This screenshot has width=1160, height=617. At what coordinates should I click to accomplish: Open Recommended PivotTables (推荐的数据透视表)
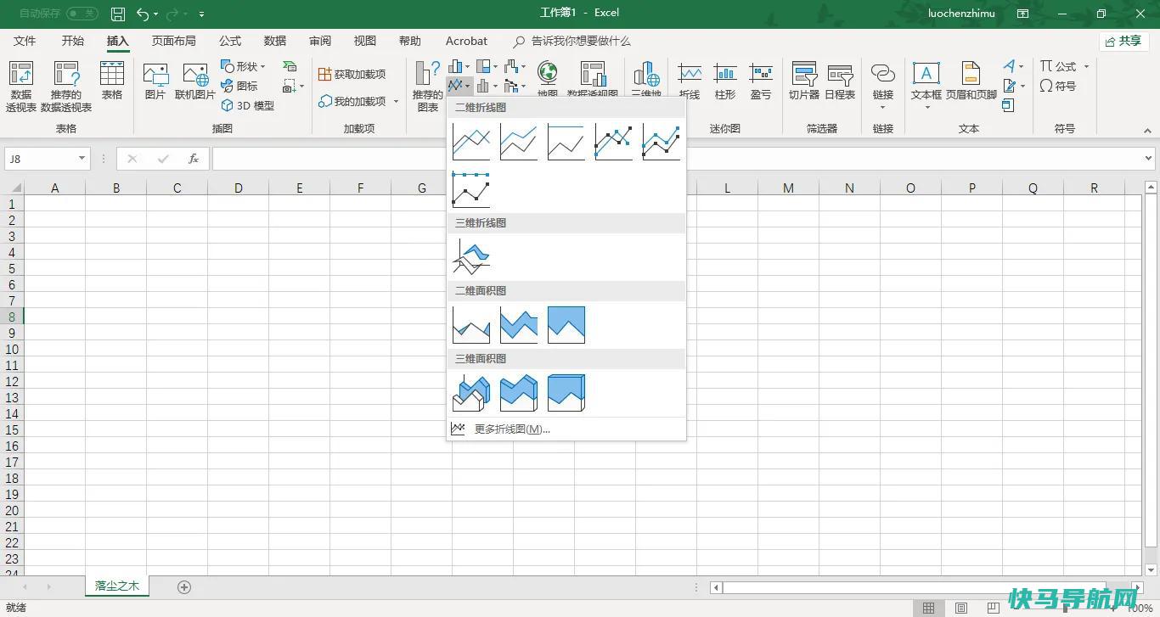point(66,87)
